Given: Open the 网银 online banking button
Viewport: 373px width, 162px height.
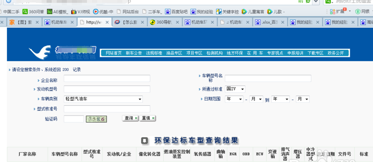Looking at the screenshot, I should click(362, 11).
